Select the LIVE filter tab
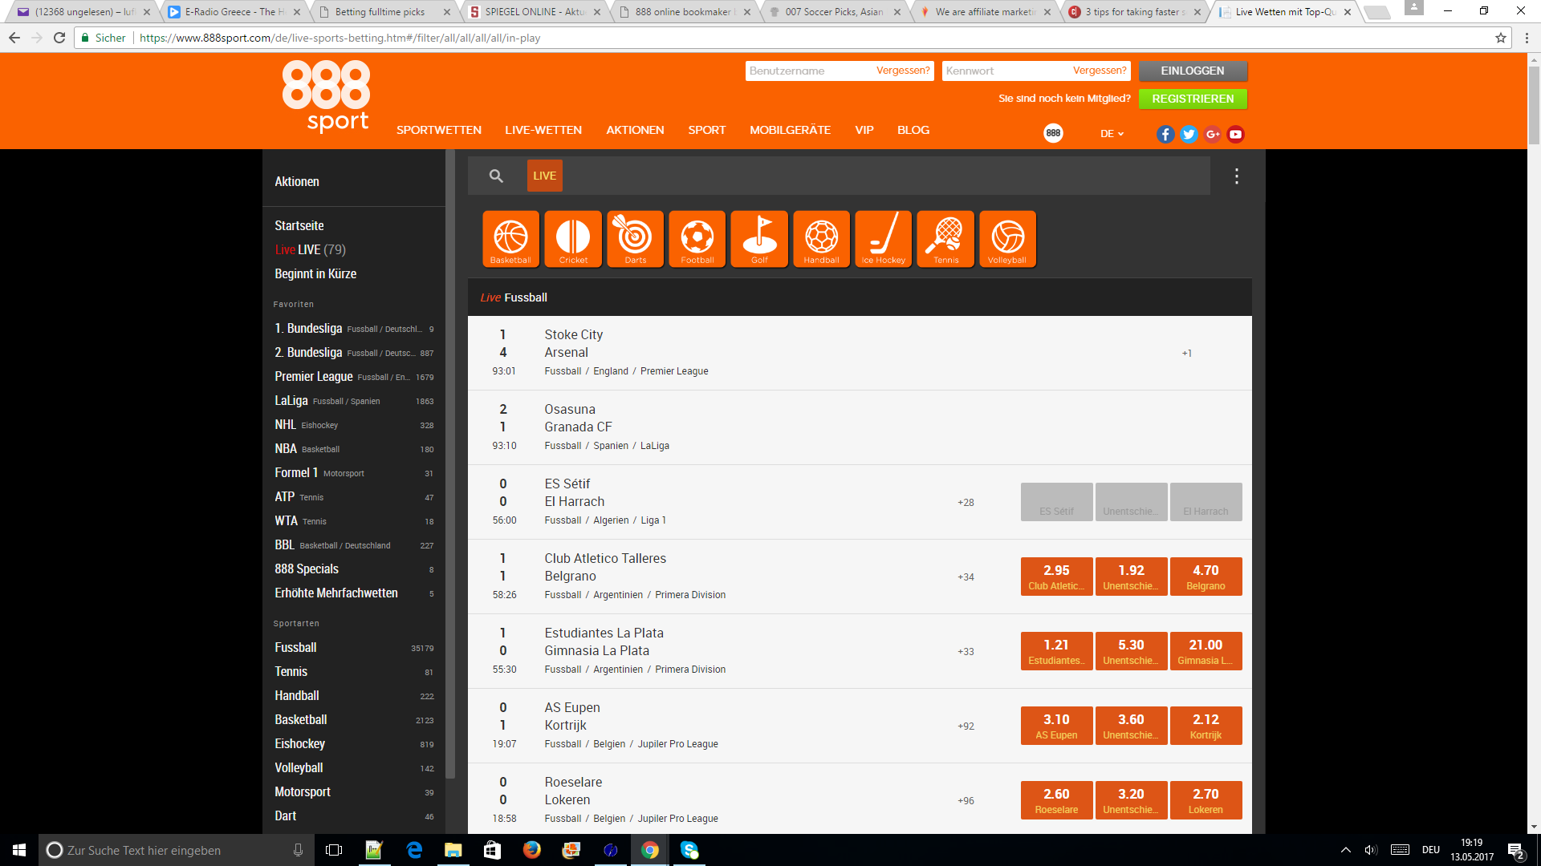The width and height of the screenshot is (1541, 866). pyautogui.click(x=544, y=176)
